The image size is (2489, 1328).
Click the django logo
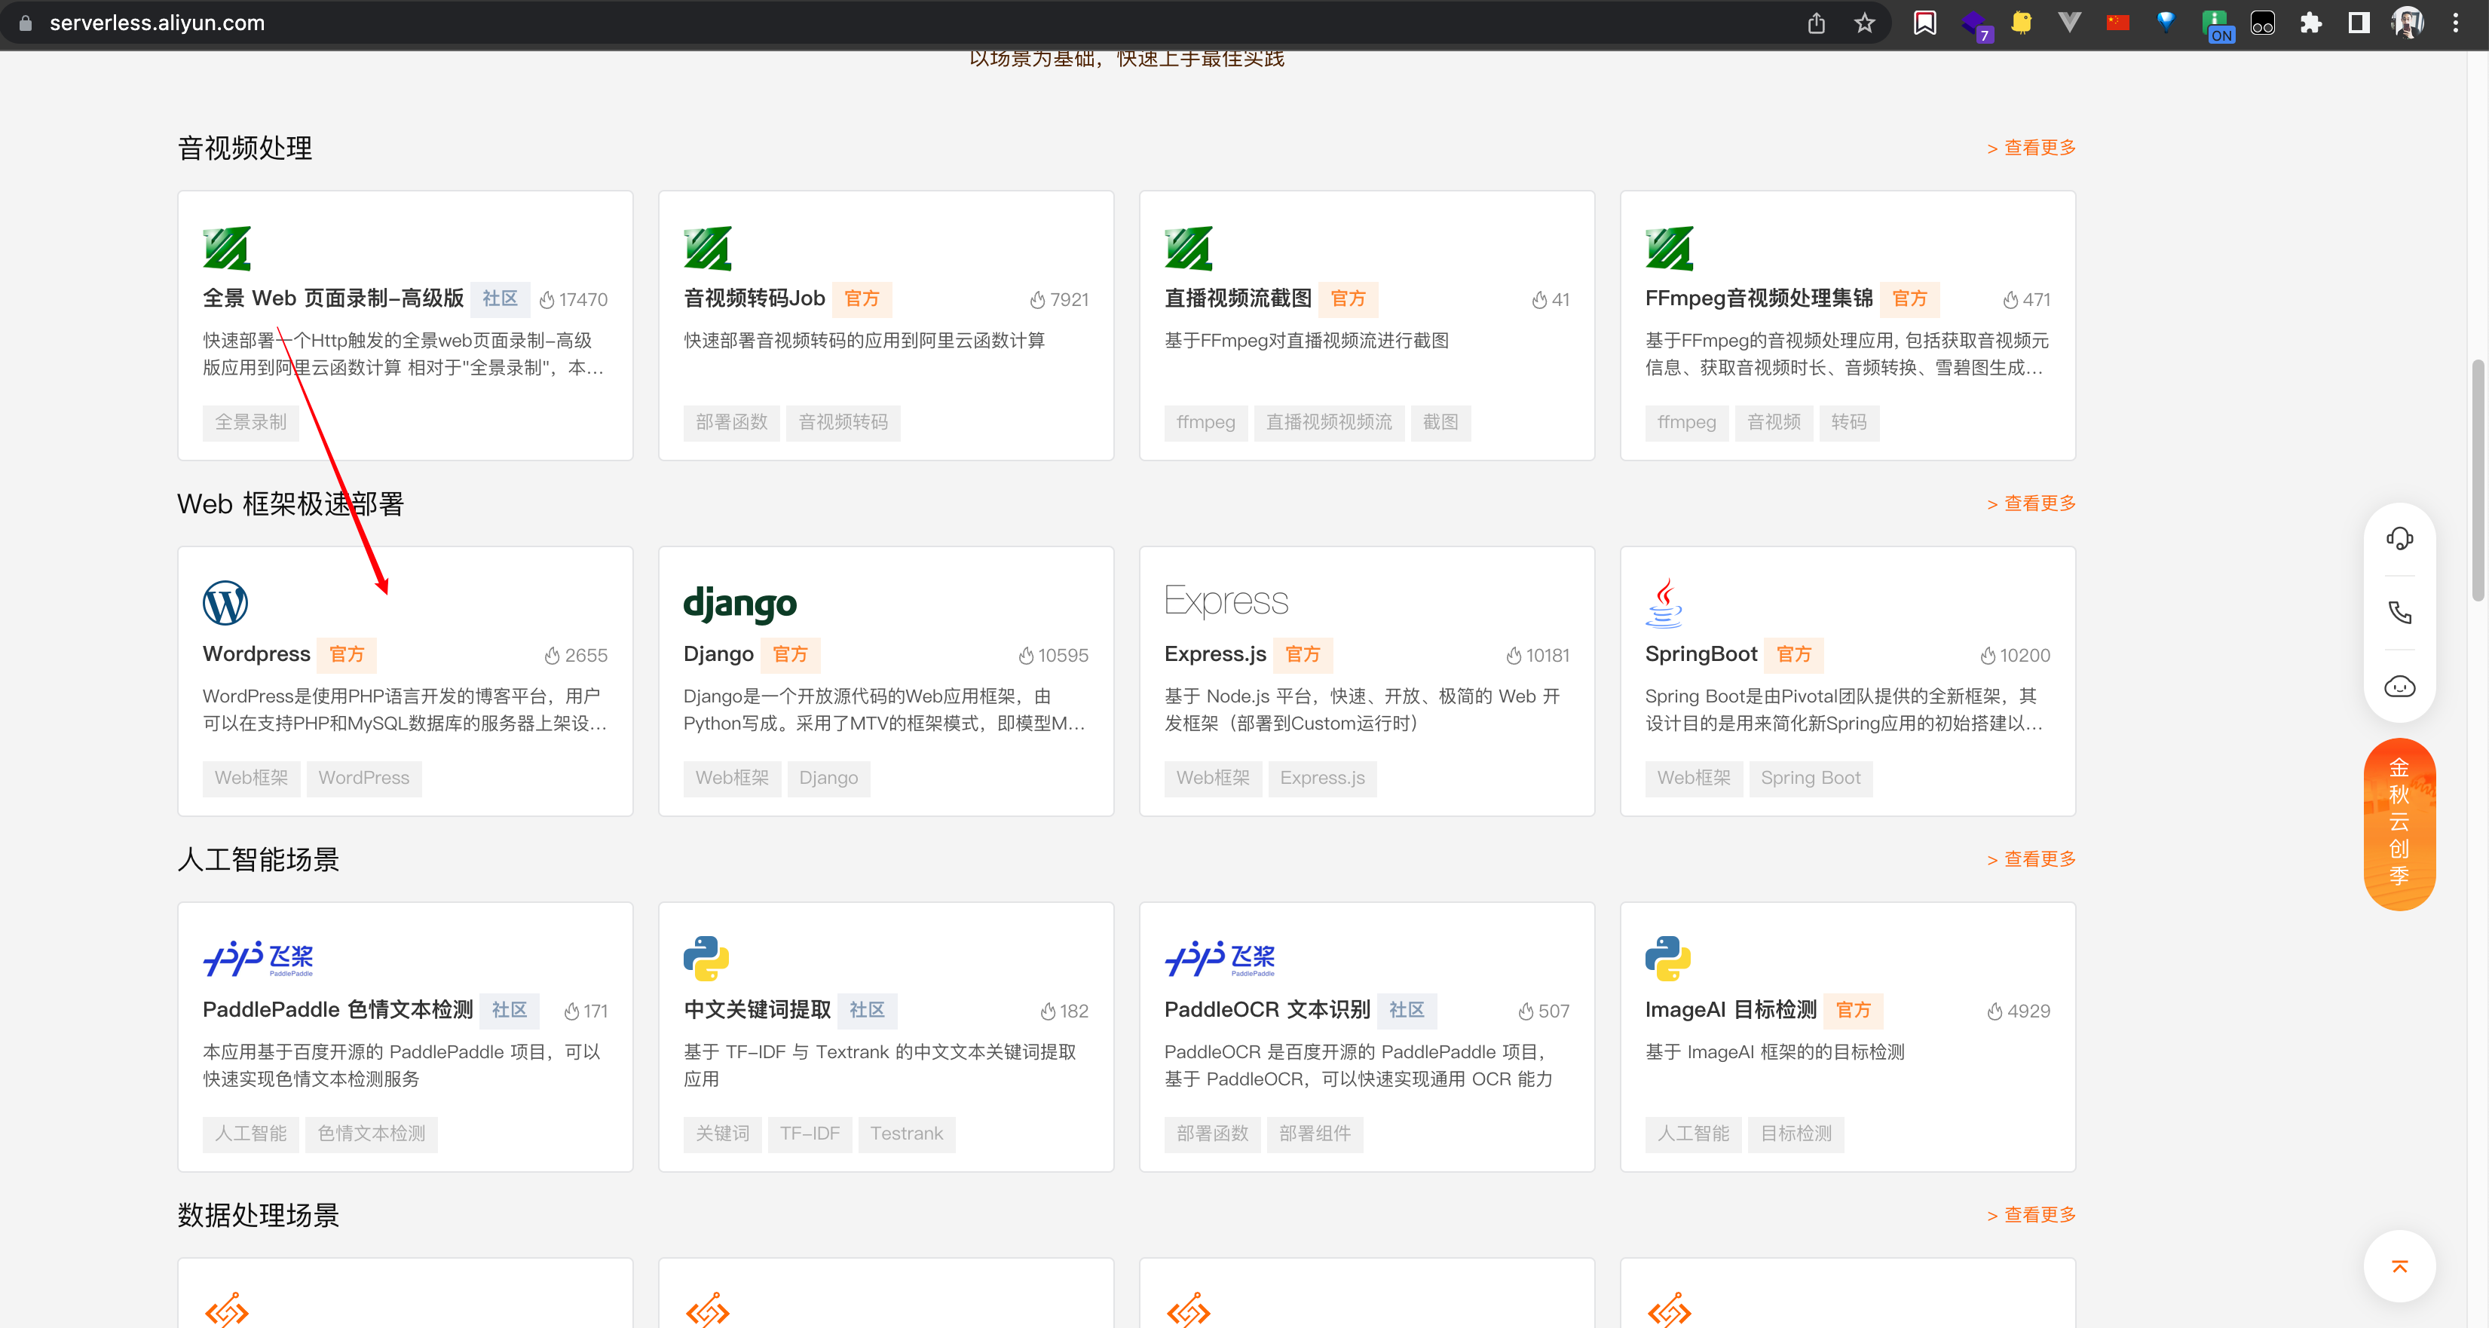[740, 604]
